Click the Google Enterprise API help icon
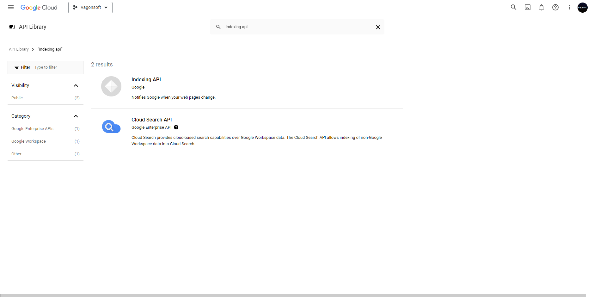Screen dimensions: 594x297 coord(176,127)
